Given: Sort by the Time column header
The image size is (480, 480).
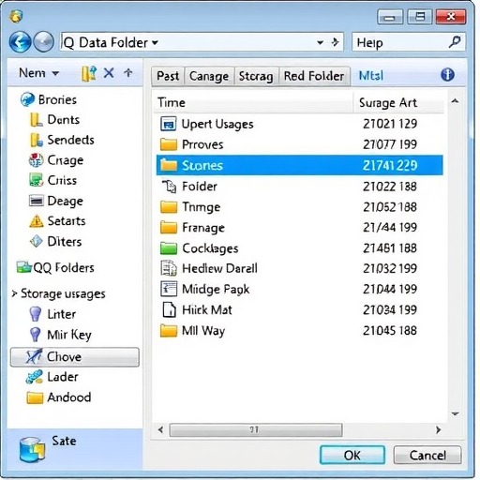Looking at the screenshot, I should point(253,102).
